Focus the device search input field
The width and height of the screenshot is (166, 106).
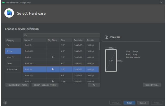coord(62,35)
